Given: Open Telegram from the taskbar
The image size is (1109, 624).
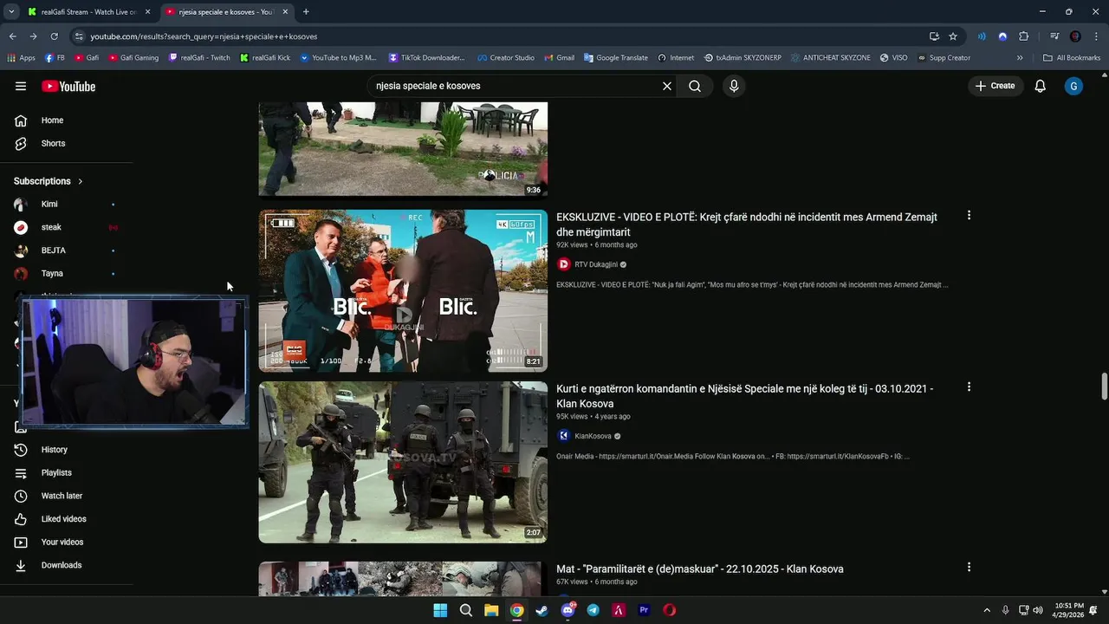Looking at the screenshot, I should [x=593, y=610].
